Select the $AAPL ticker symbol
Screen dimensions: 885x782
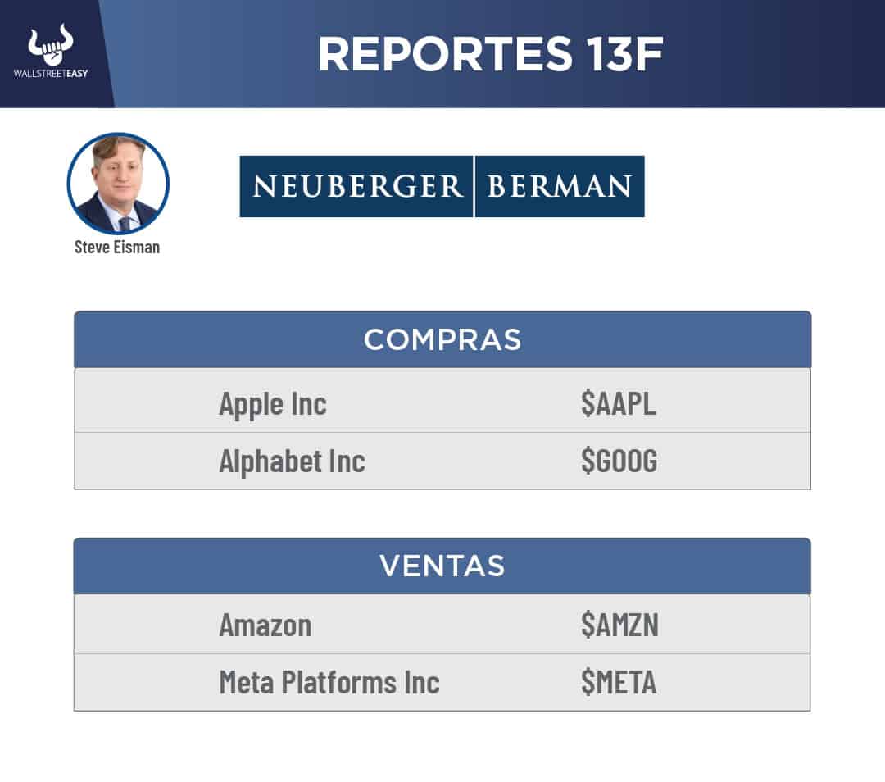click(x=619, y=403)
